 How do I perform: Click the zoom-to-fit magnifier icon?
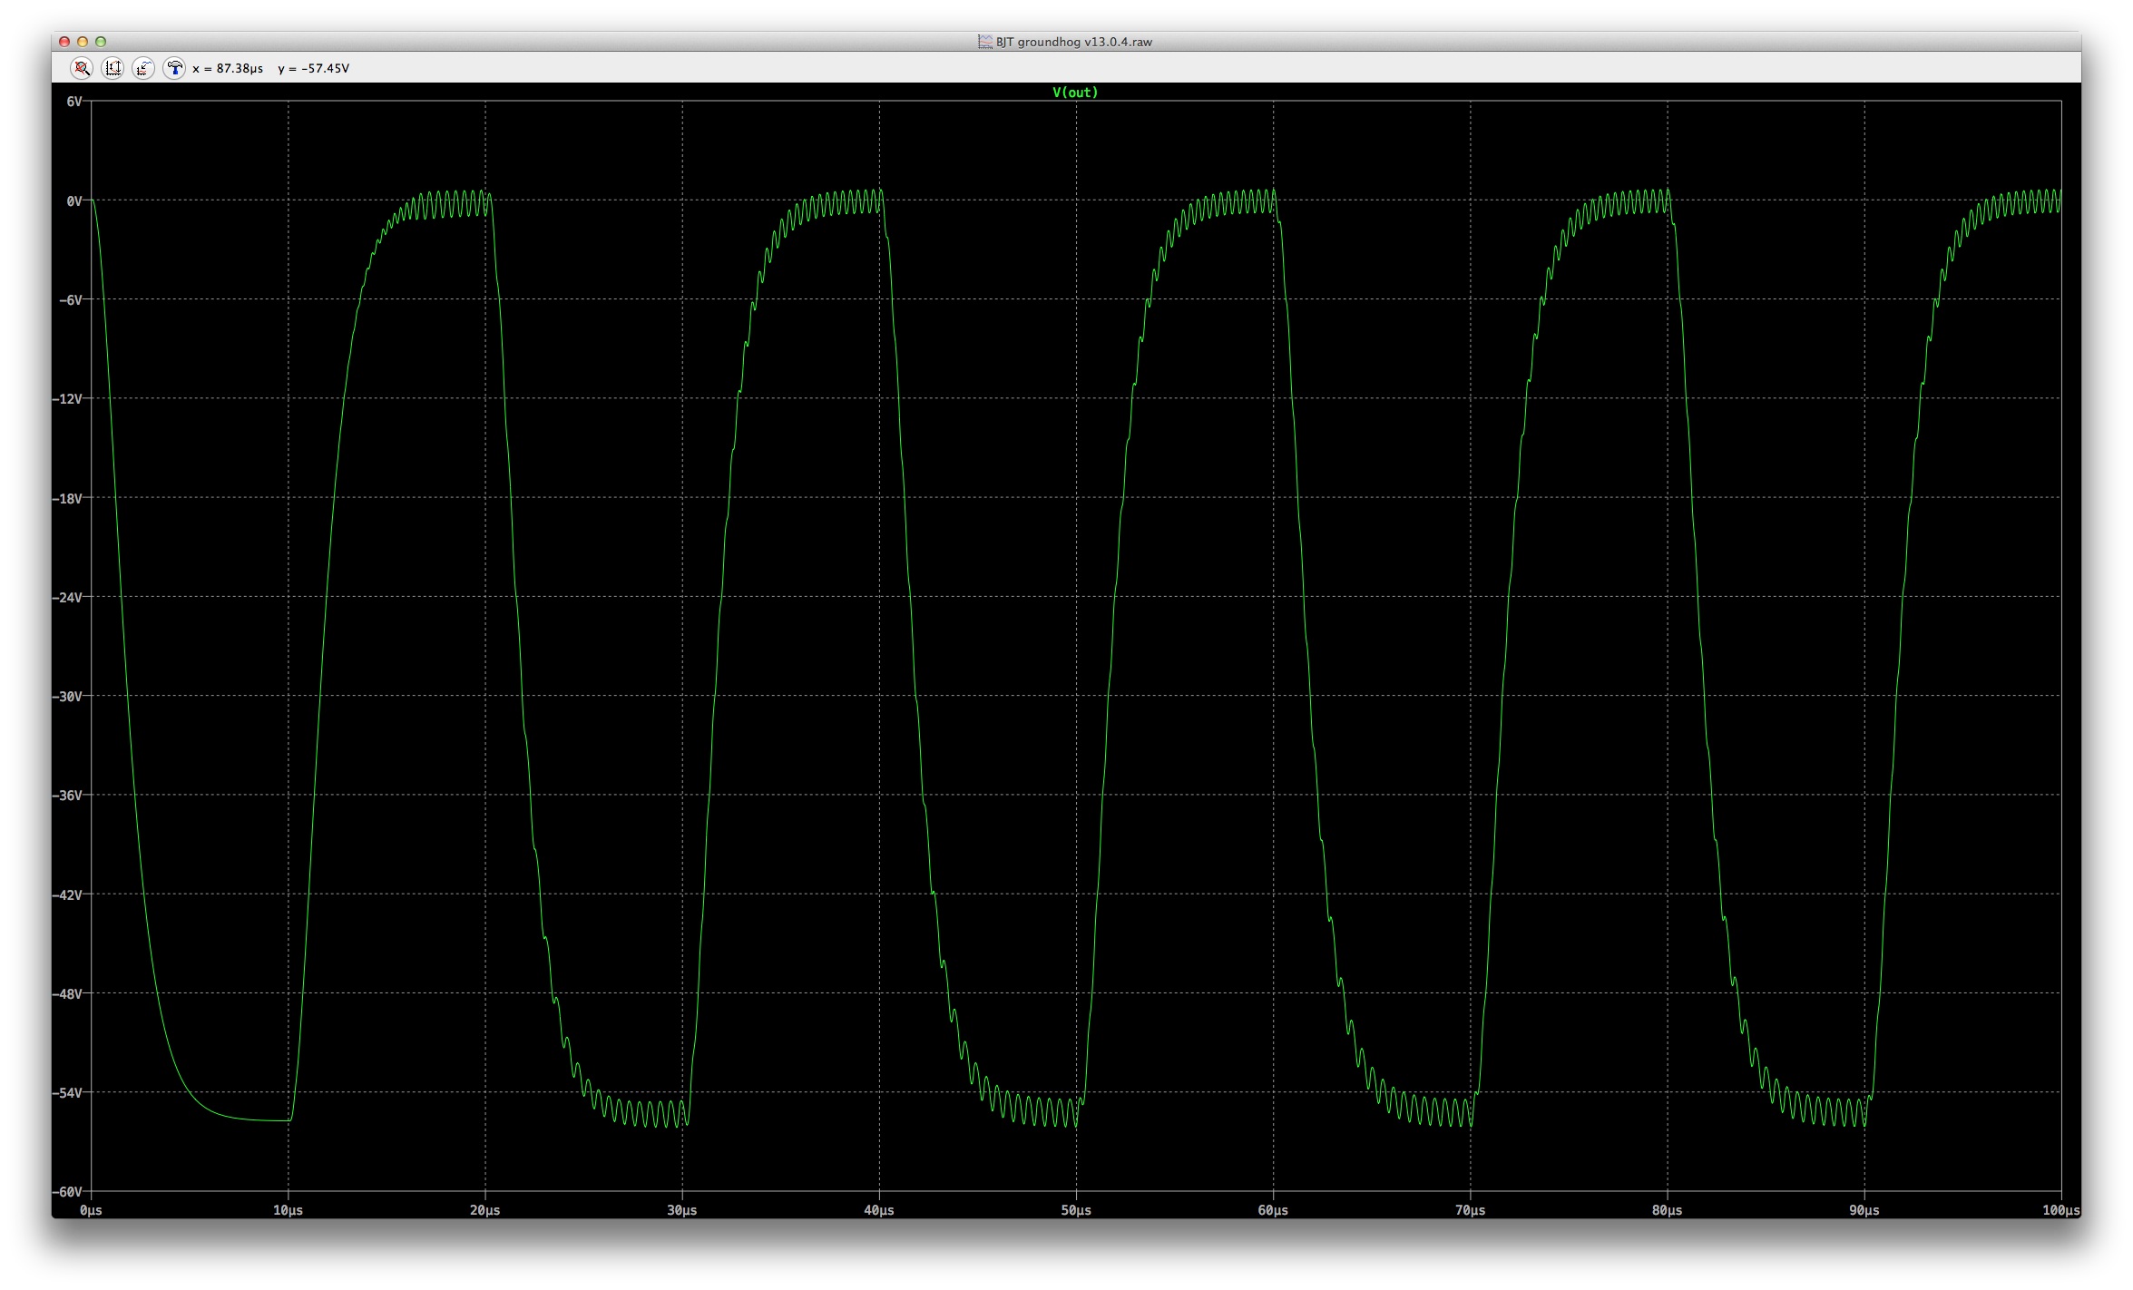pos(82,68)
